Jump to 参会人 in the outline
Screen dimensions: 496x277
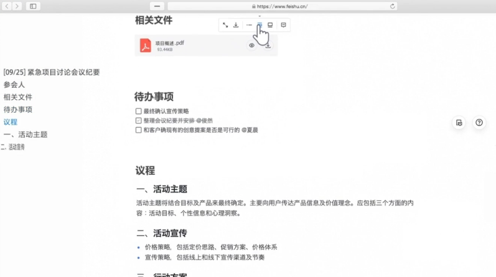[14, 85]
